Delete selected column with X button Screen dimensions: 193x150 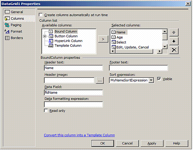tap(174, 50)
